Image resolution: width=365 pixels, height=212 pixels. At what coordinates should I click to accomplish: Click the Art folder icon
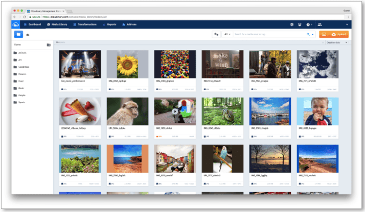pyautogui.click(x=15, y=60)
